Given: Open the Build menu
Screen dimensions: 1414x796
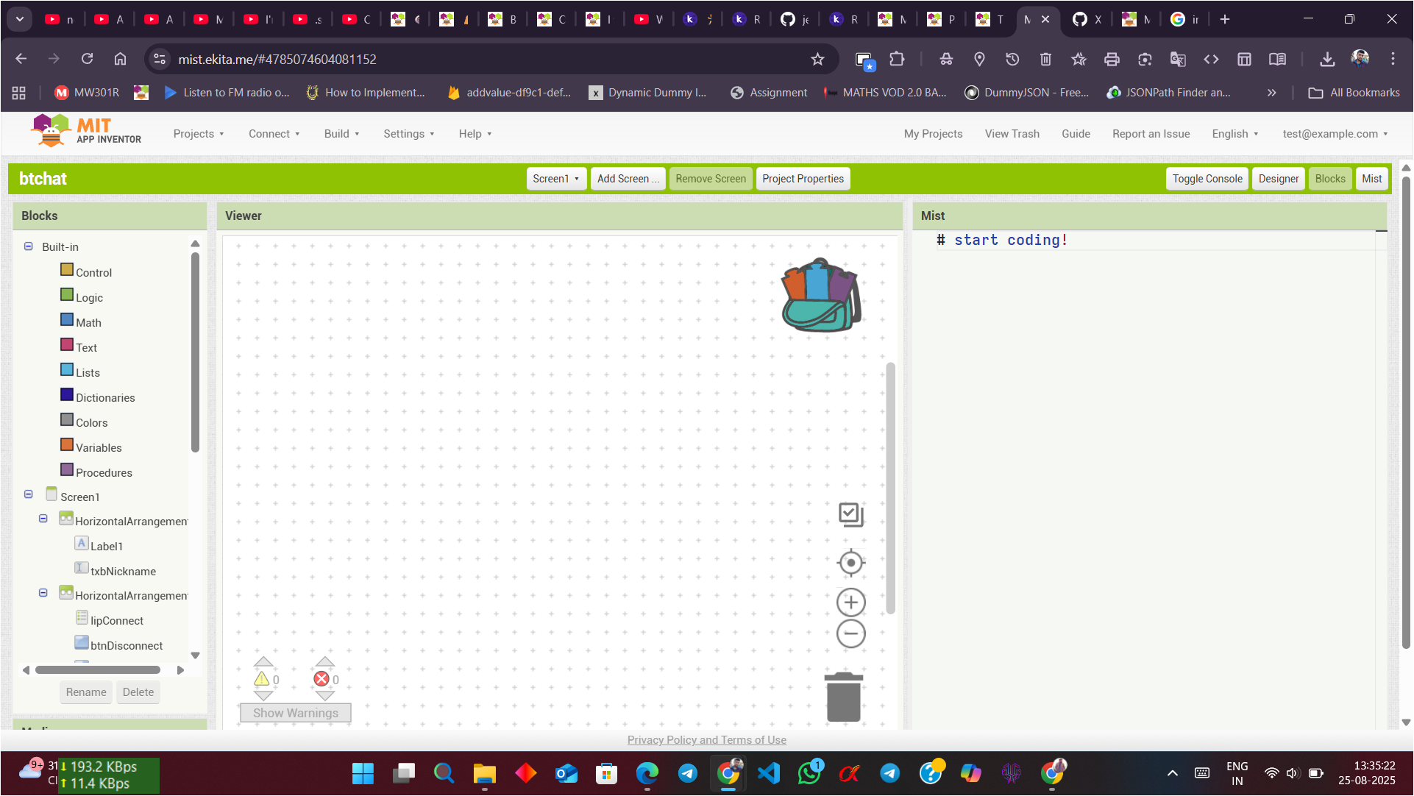Looking at the screenshot, I should coord(341,134).
